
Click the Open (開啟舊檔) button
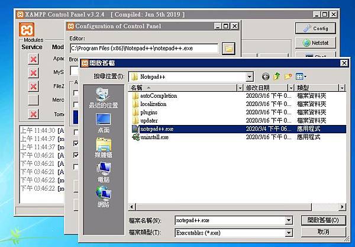(323, 220)
